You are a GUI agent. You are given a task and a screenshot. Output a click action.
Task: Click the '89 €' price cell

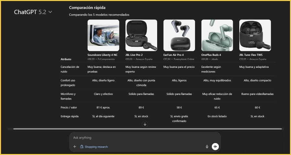141,108
